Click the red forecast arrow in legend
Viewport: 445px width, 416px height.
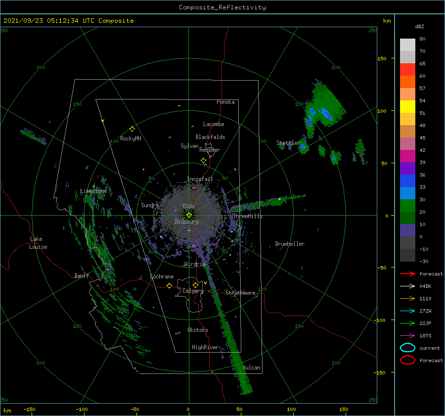[x=407, y=274]
